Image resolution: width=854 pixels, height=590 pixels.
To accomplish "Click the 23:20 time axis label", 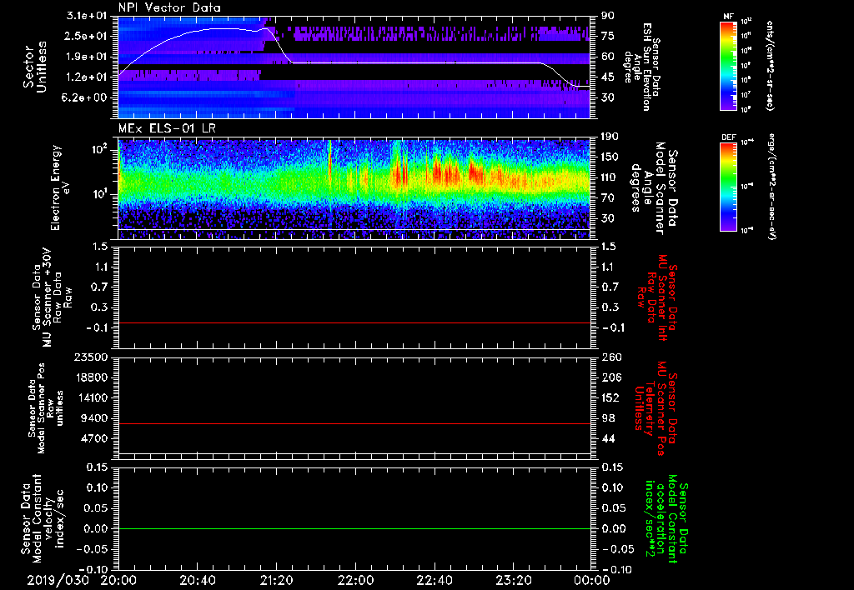I will point(513,580).
